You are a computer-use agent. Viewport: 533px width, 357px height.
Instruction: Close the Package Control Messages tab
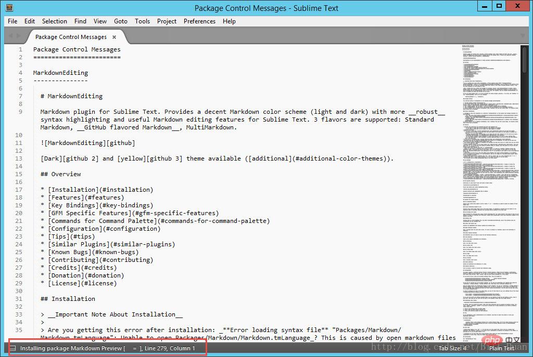[114, 37]
